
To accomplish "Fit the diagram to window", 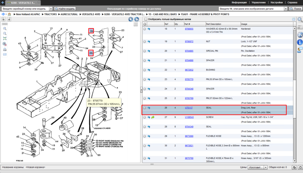I will [5, 38].
